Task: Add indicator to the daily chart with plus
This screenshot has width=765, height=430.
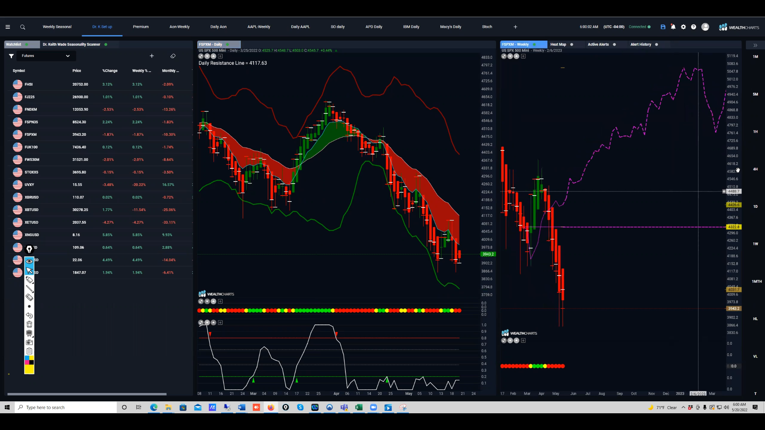Action: [x=220, y=56]
